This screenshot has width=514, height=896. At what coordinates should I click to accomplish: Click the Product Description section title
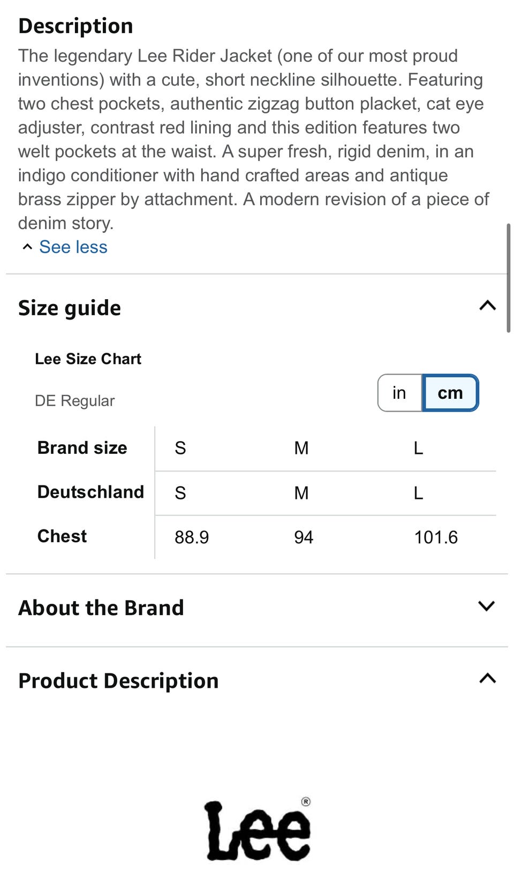(x=118, y=681)
